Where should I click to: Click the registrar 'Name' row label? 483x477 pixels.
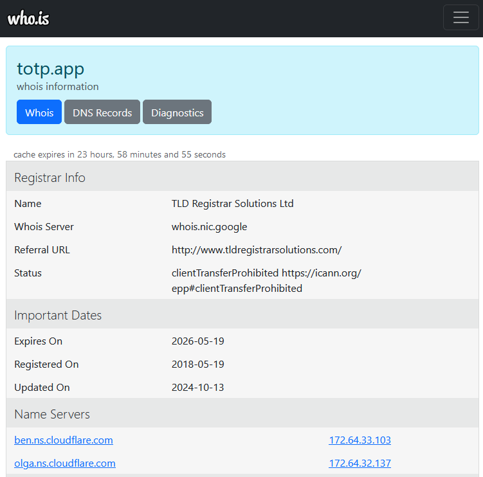pyautogui.click(x=28, y=204)
